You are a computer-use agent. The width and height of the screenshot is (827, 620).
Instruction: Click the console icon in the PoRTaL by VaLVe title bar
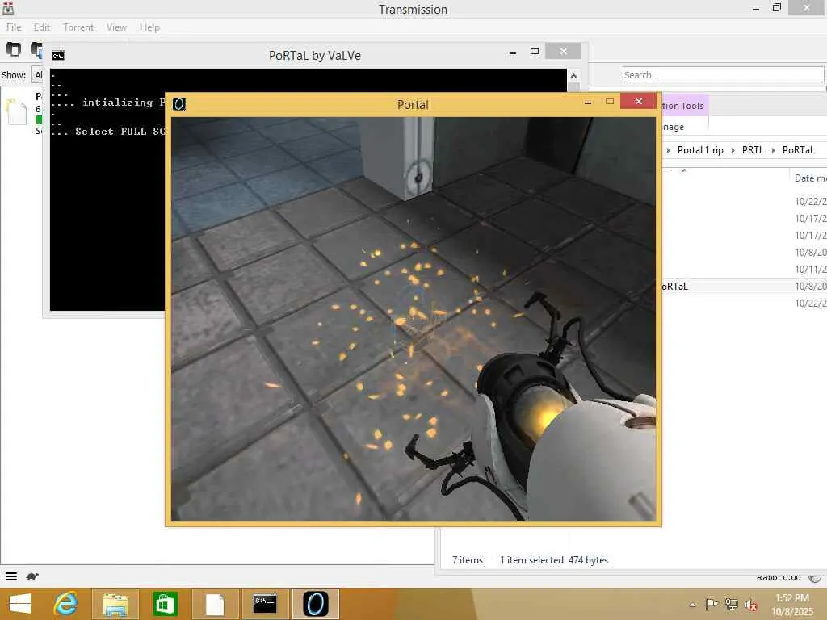58,56
